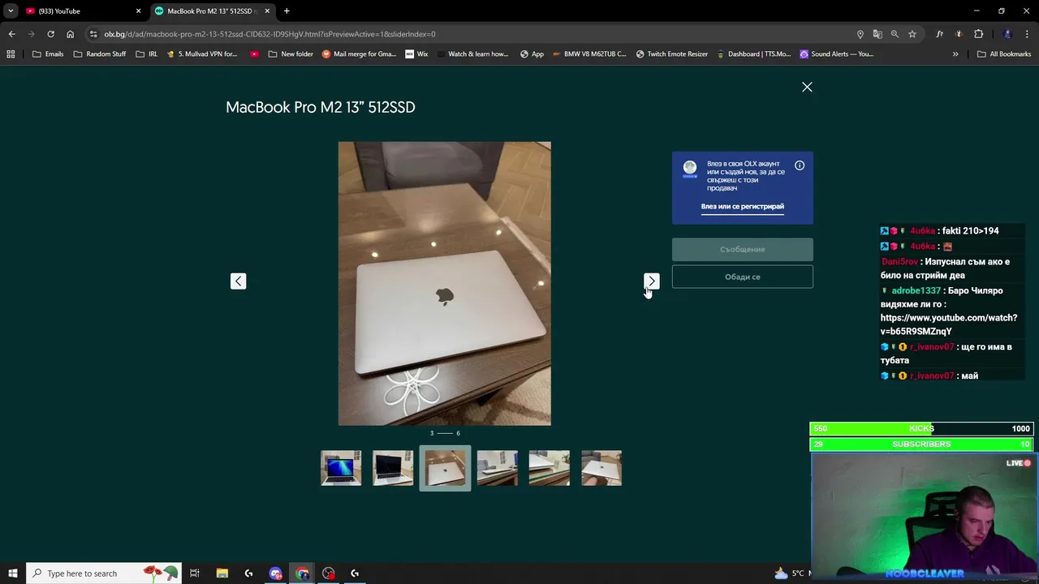The height and width of the screenshot is (584, 1039).
Task: Open Twitch Emote Resizer bookmark
Action: point(672,54)
